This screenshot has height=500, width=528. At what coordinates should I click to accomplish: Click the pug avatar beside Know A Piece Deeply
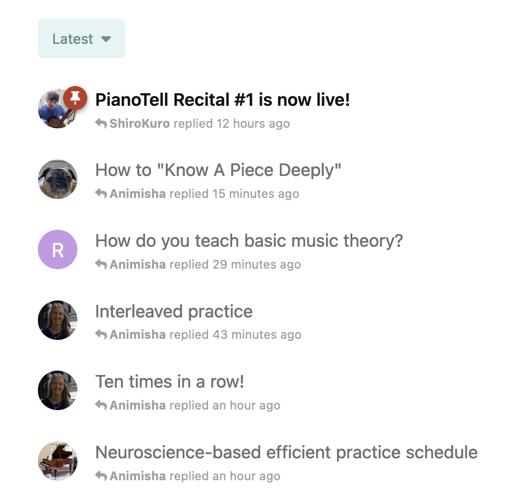pyautogui.click(x=58, y=179)
